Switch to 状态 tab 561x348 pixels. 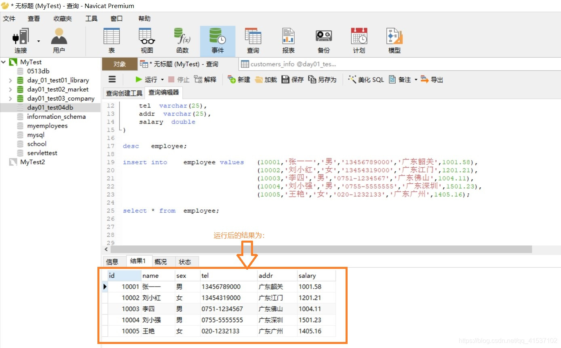(185, 262)
